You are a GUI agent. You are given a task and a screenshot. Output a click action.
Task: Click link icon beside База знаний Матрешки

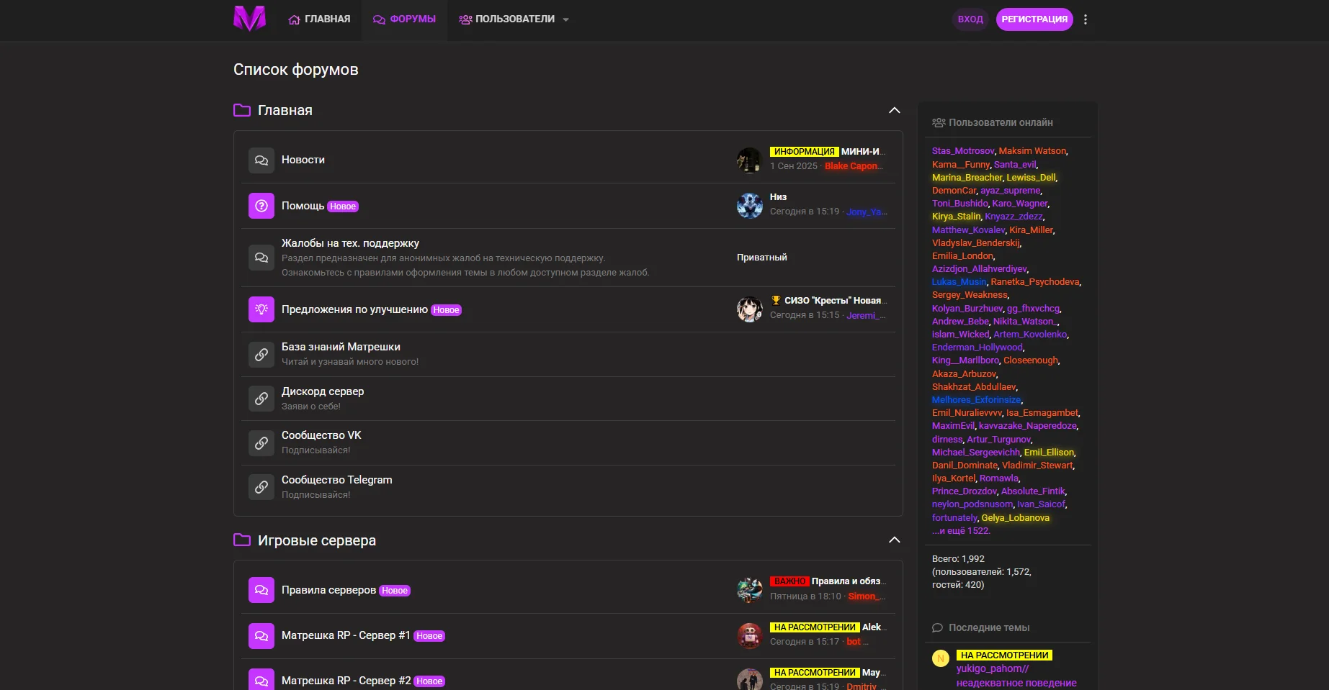pyautogui.click(x=261, y=354)
